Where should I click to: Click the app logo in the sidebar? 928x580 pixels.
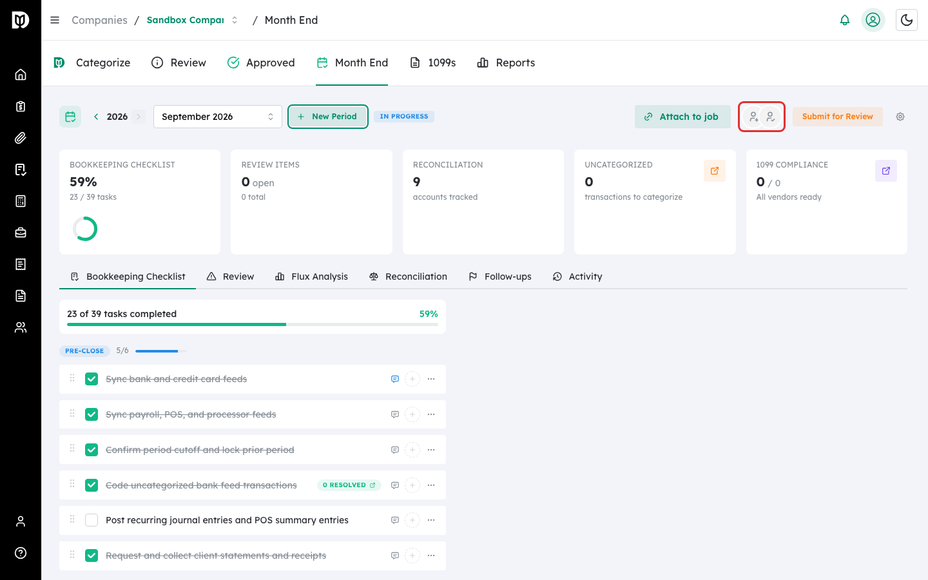21,20
